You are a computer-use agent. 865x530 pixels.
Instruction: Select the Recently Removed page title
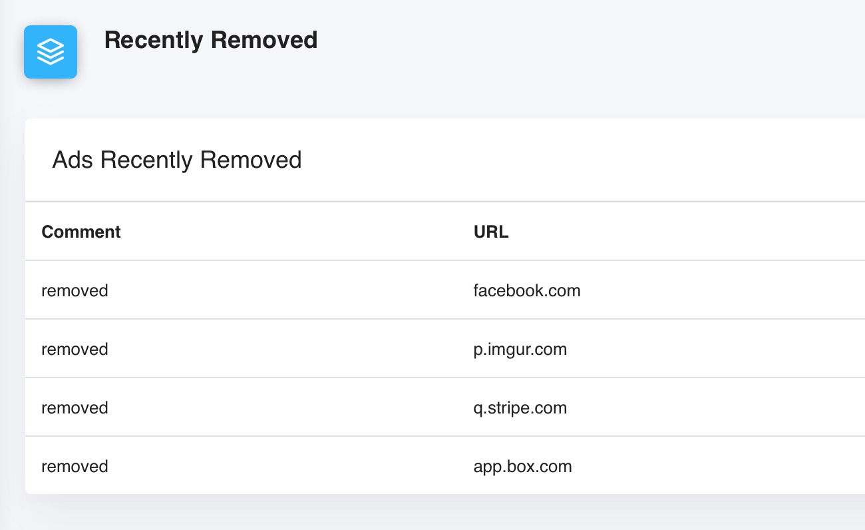(211, 40)
